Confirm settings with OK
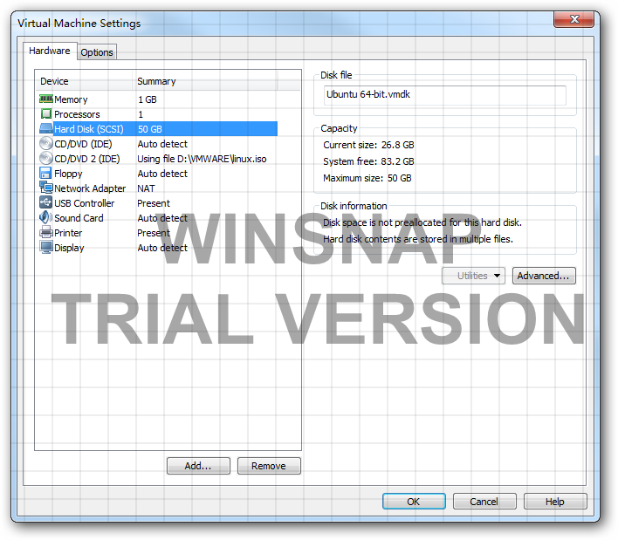Image resolution: width=618 pixels, height=540 pixels. 414,502
